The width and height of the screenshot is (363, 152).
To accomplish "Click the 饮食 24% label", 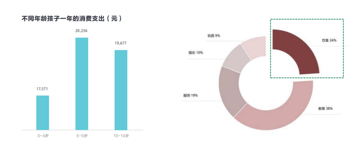I will (x=329, y=41).
